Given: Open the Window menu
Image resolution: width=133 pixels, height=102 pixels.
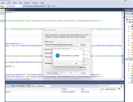Looking at the screenshot, I should tap(35, 3).
